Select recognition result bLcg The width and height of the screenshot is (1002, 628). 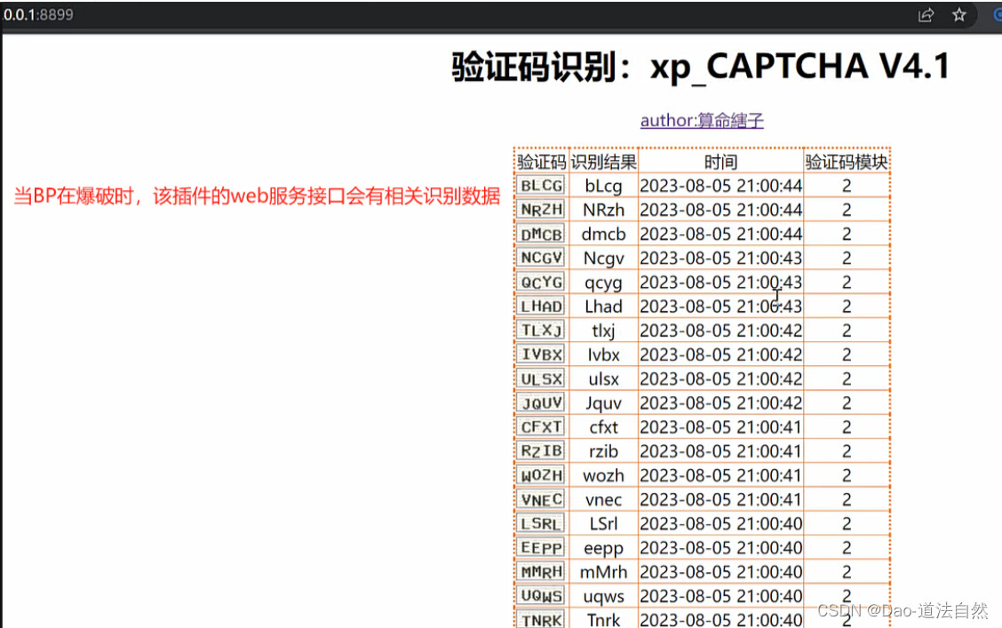603,186
